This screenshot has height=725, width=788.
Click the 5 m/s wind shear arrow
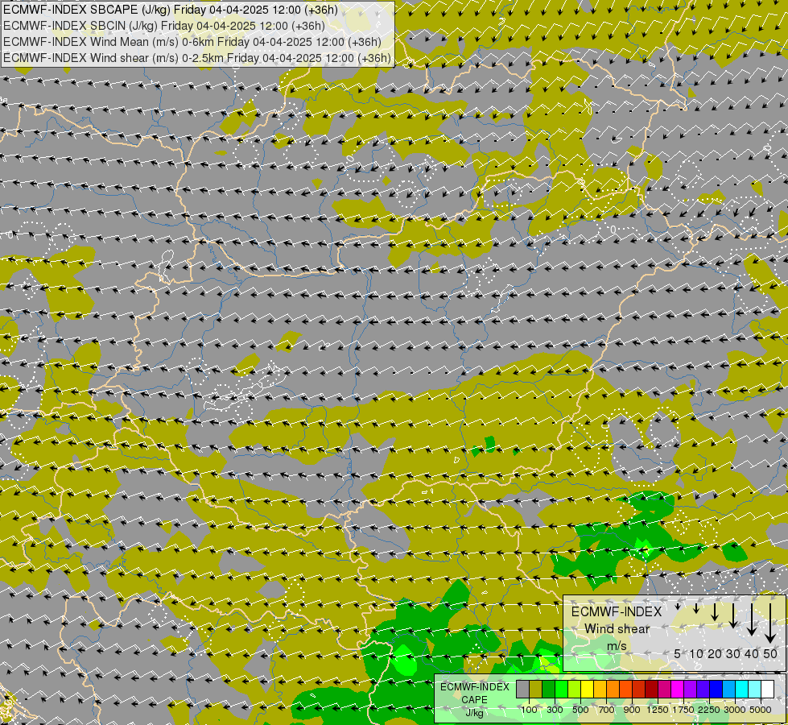[678, 607]
